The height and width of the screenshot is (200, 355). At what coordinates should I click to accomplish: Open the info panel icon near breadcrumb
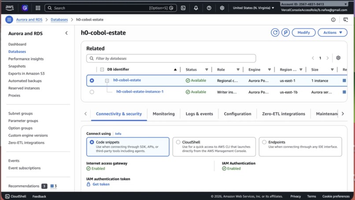pos(333,20)
